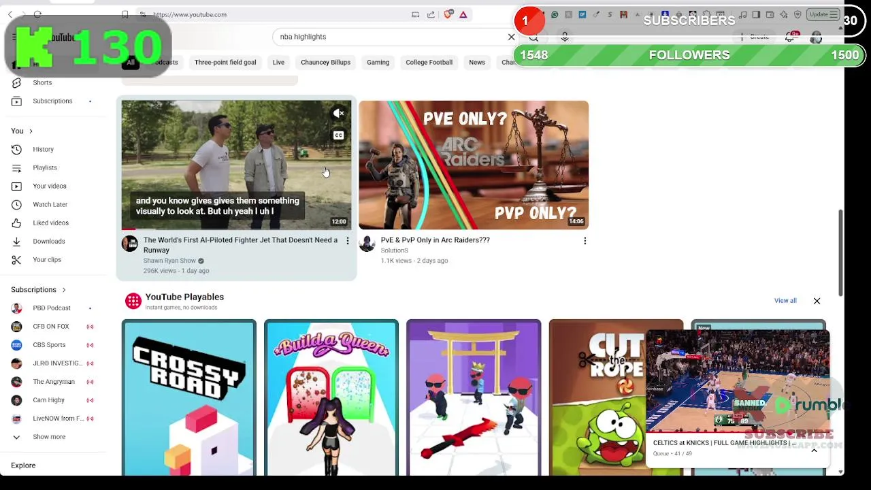Dismiss the YouTube Playables shelf
Image resolution: width=871 pixels, height=490 pixels.
pyautogui.click(x=817, y=301)
